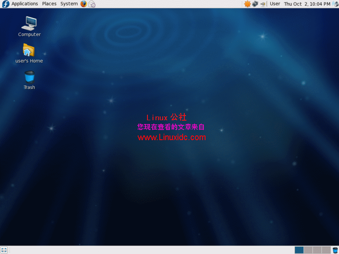
Task: Open Trash from the desktop
Action: 29,77
